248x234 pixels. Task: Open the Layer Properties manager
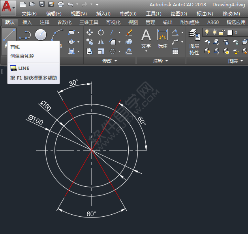194,35
